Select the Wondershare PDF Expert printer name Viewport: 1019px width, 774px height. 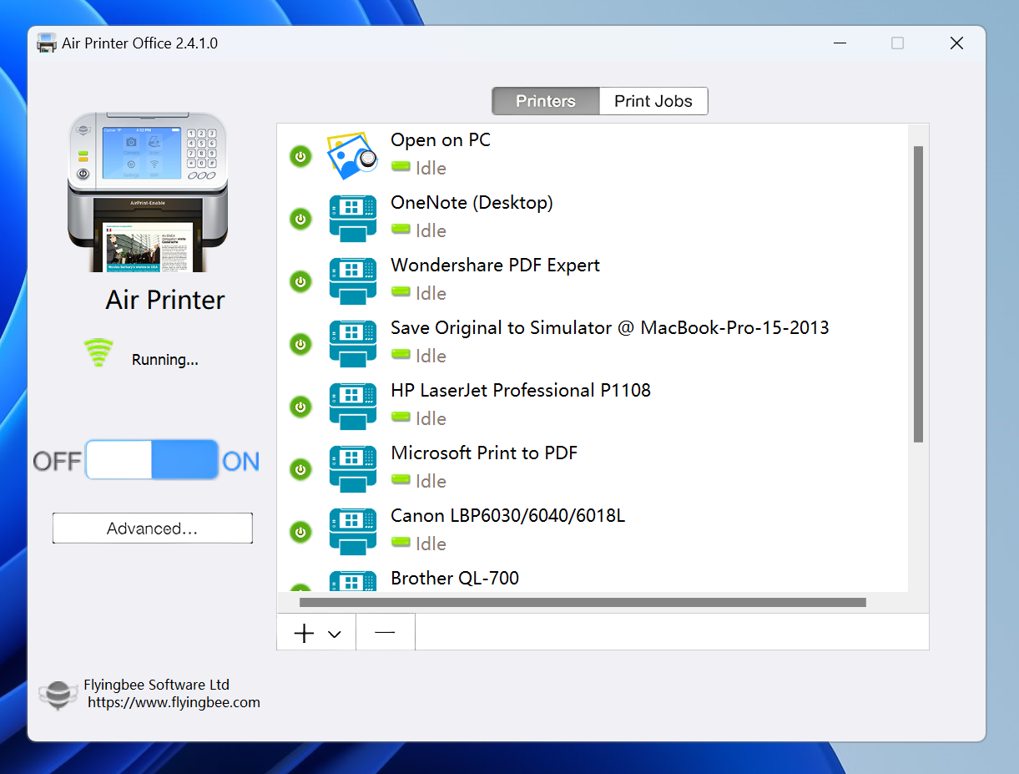[496, 266]
